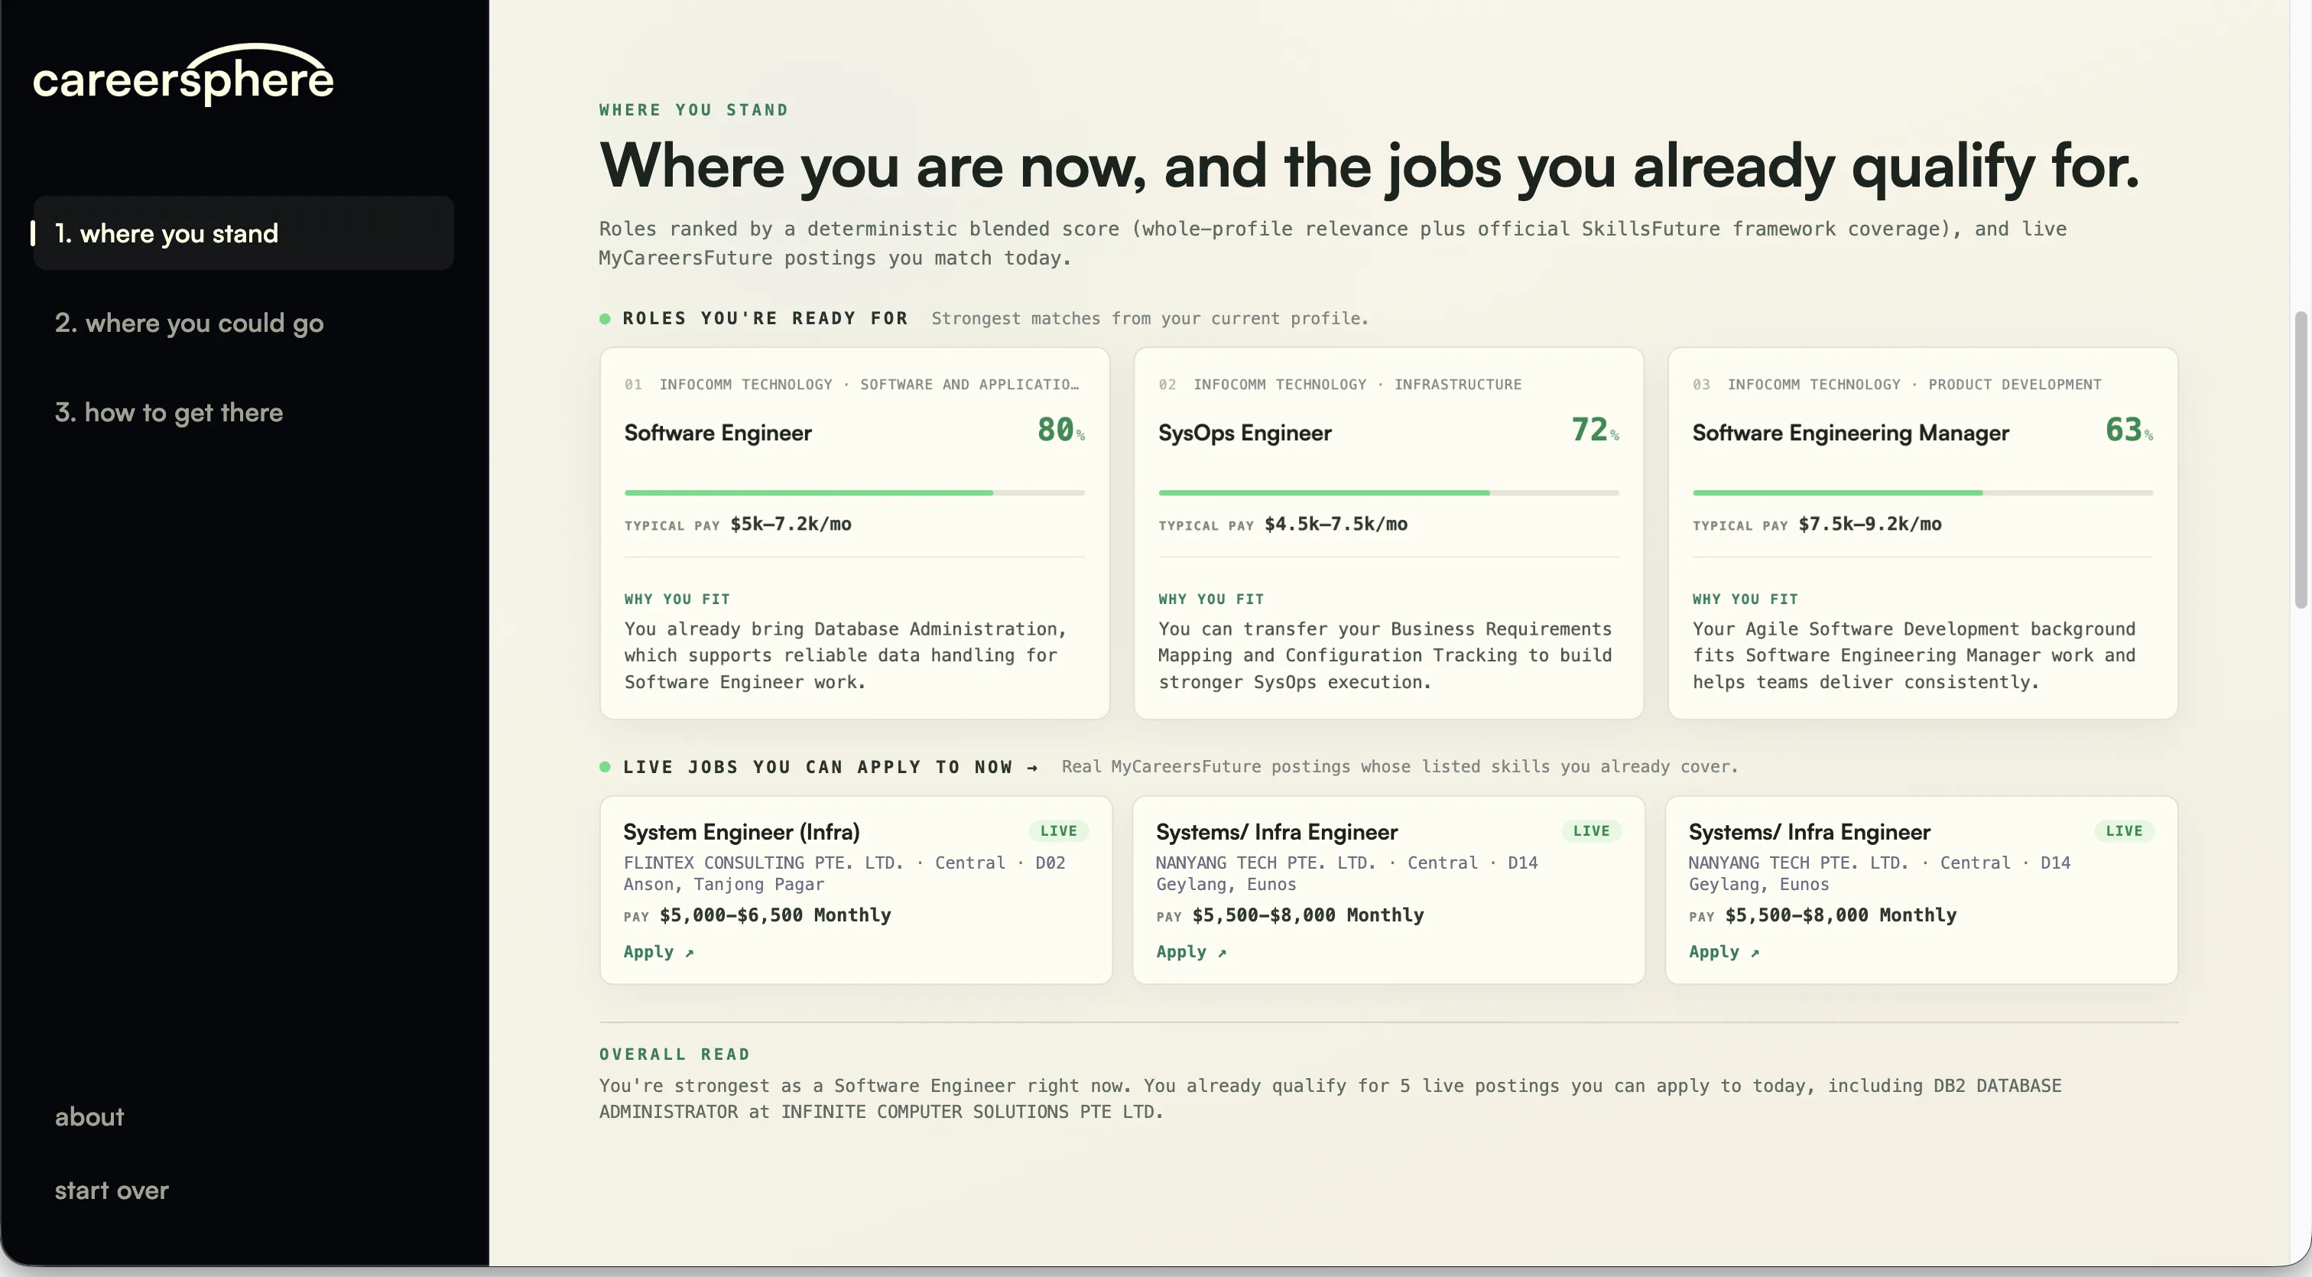
Task: Click Infocomm Technology · Infrastructure category label
Action: pos(1357,385)
